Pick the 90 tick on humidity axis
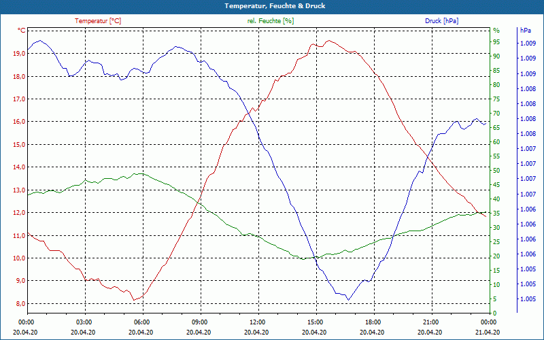544x340 pixels. [x=496, y=56]
